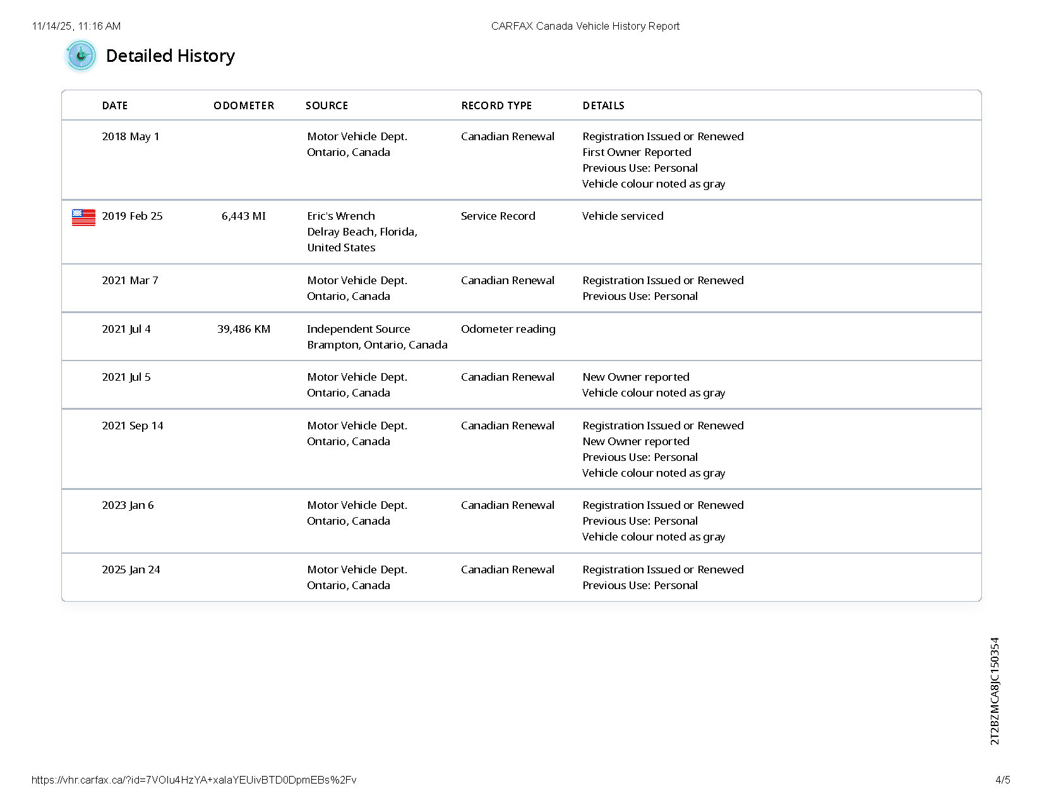The image size is (1042, 805).
Task: Select the Eric's Wrench source entry
Action: 341,216
